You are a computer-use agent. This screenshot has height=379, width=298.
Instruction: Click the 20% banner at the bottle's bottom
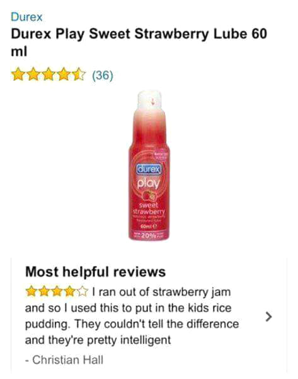(149, 235)
